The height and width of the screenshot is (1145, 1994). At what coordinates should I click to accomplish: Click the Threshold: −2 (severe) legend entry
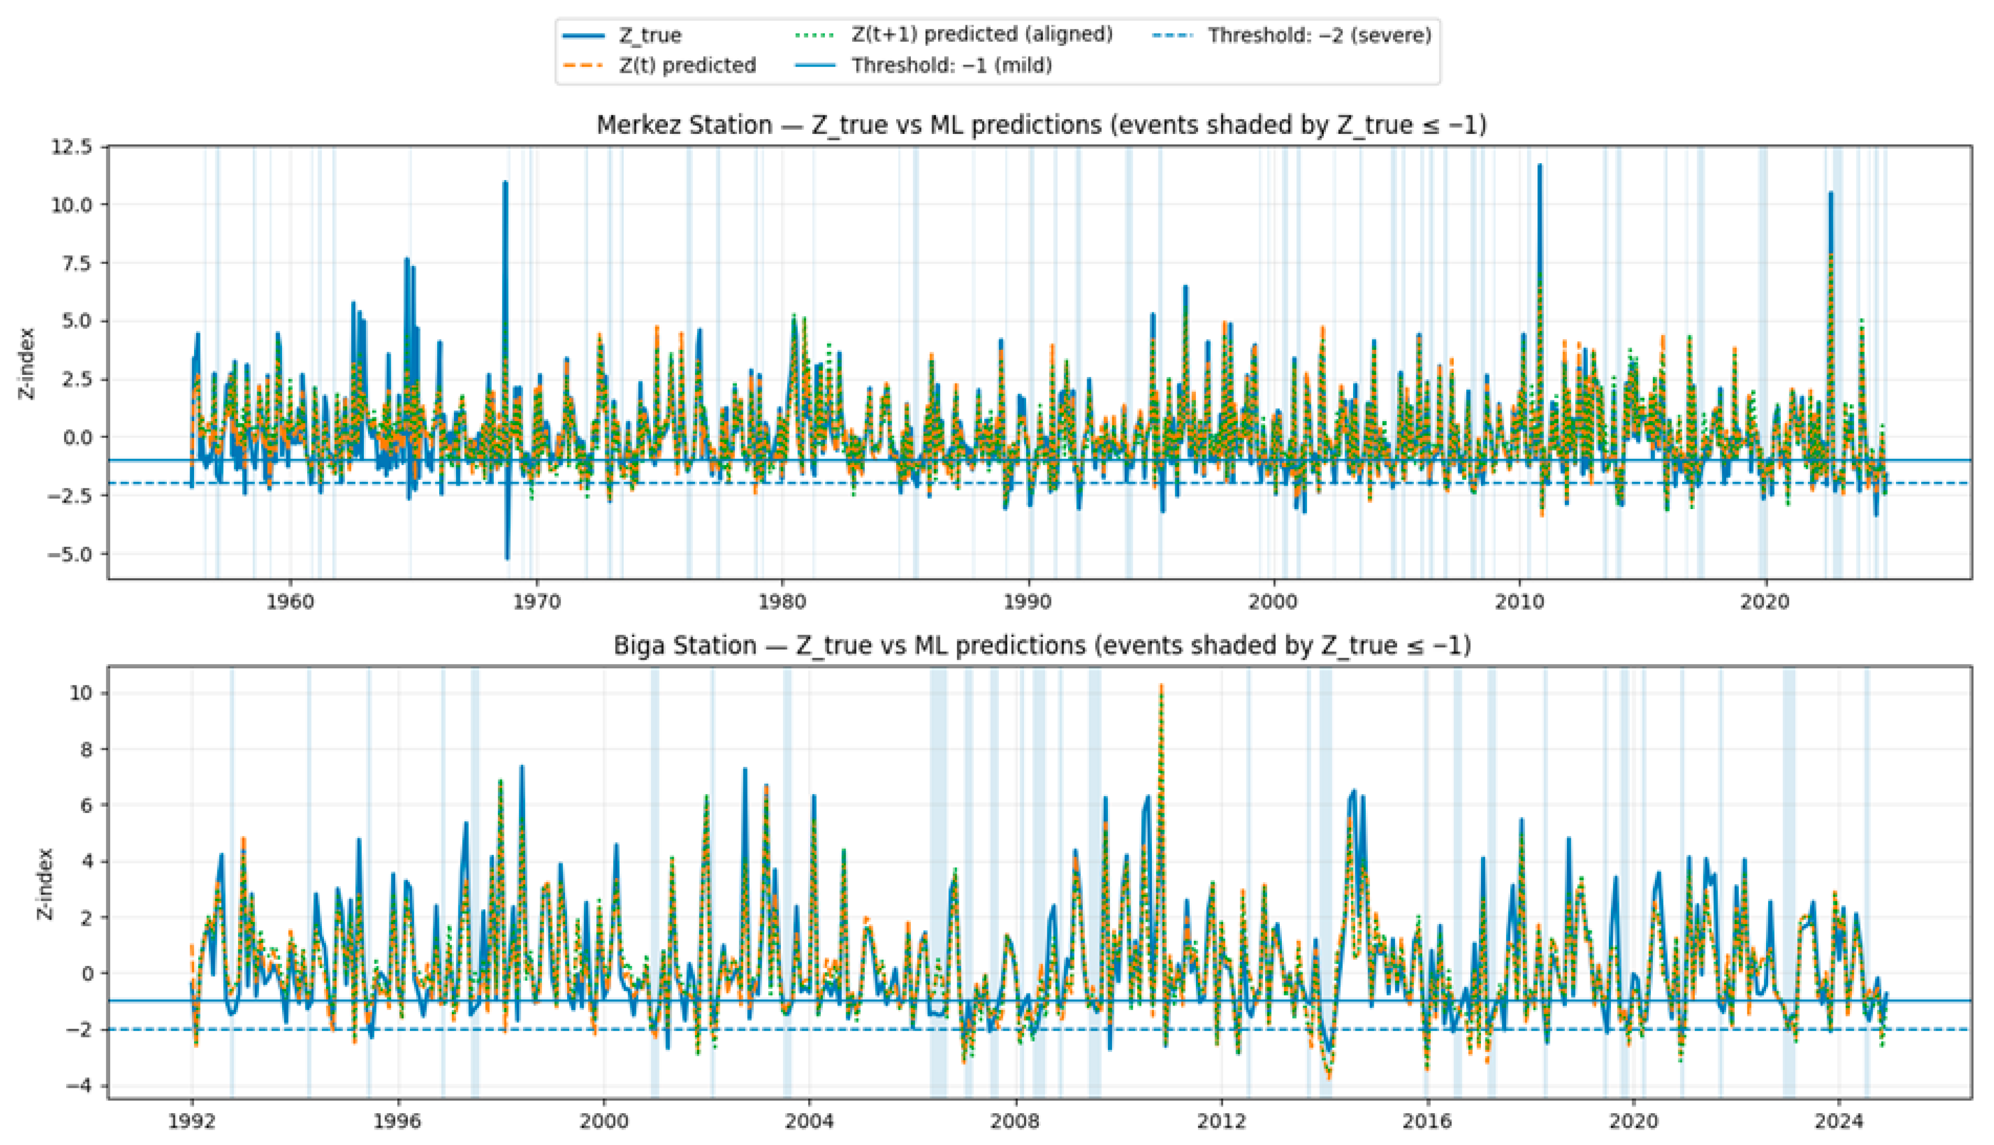tap(1319, 36)
